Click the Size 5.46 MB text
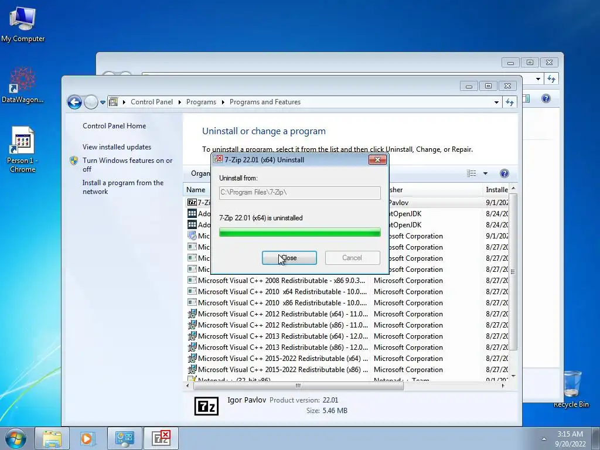Viewport: 600px width, 450px height. pyautogui.click(x=327, y=411)
